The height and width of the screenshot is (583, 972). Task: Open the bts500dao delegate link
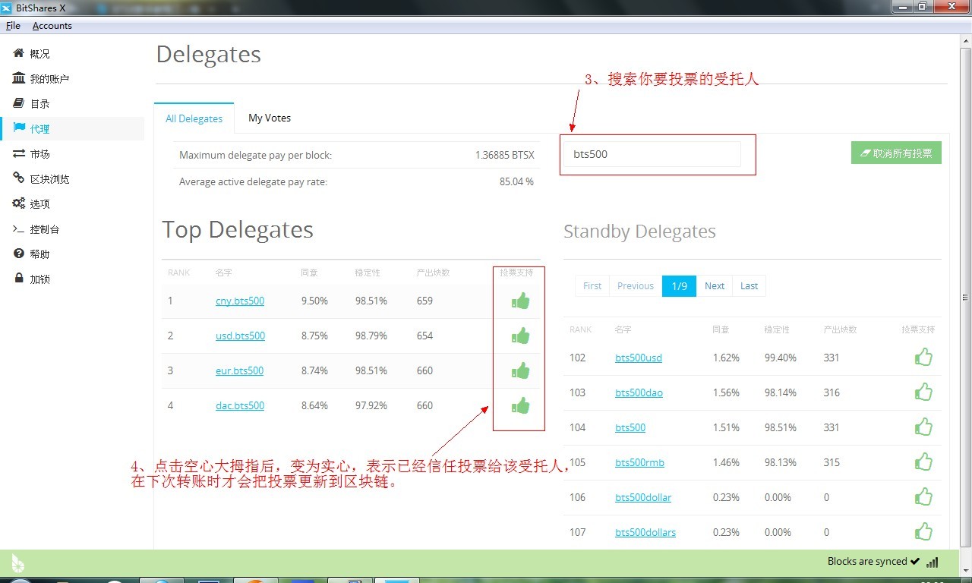tap(639, 392)
